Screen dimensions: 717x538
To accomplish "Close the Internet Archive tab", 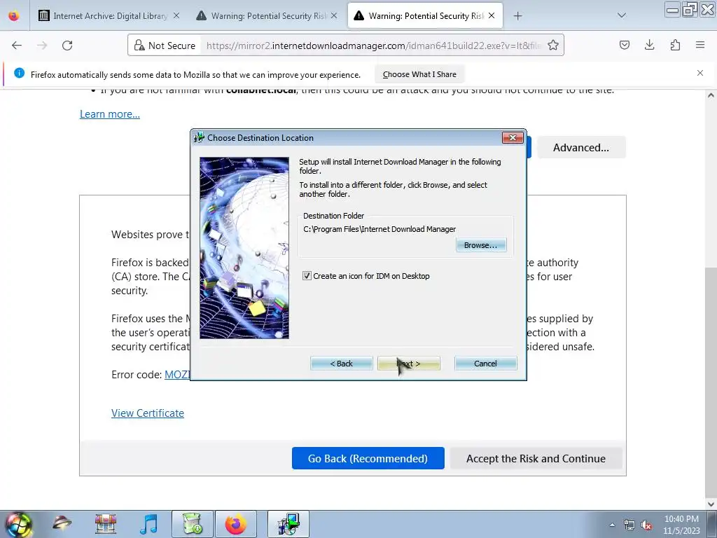I will click(176, 15).
